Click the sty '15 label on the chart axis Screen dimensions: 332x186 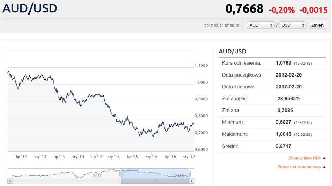tap(114, 157)
